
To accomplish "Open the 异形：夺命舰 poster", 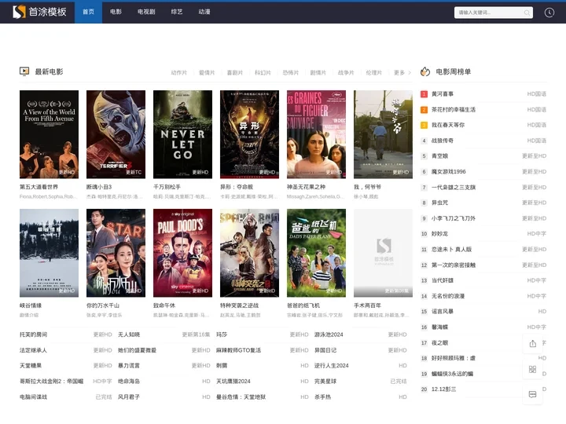I will click(249, 134).
